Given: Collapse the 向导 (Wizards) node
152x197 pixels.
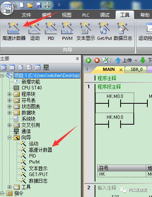Looking at the screenshot, I should 9,137.
